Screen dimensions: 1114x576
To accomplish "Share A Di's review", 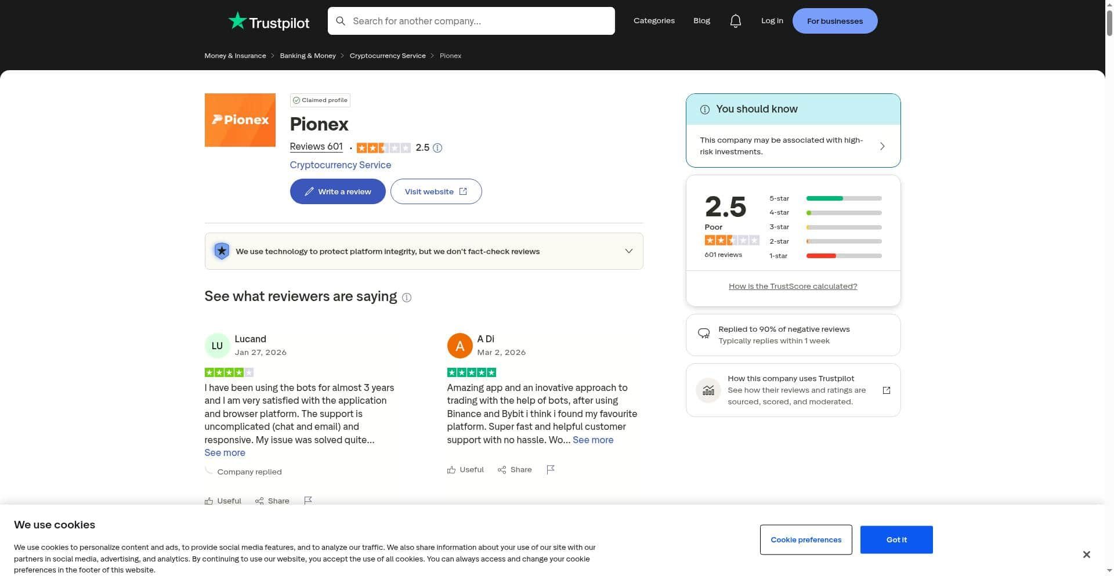I will [515, 469].
